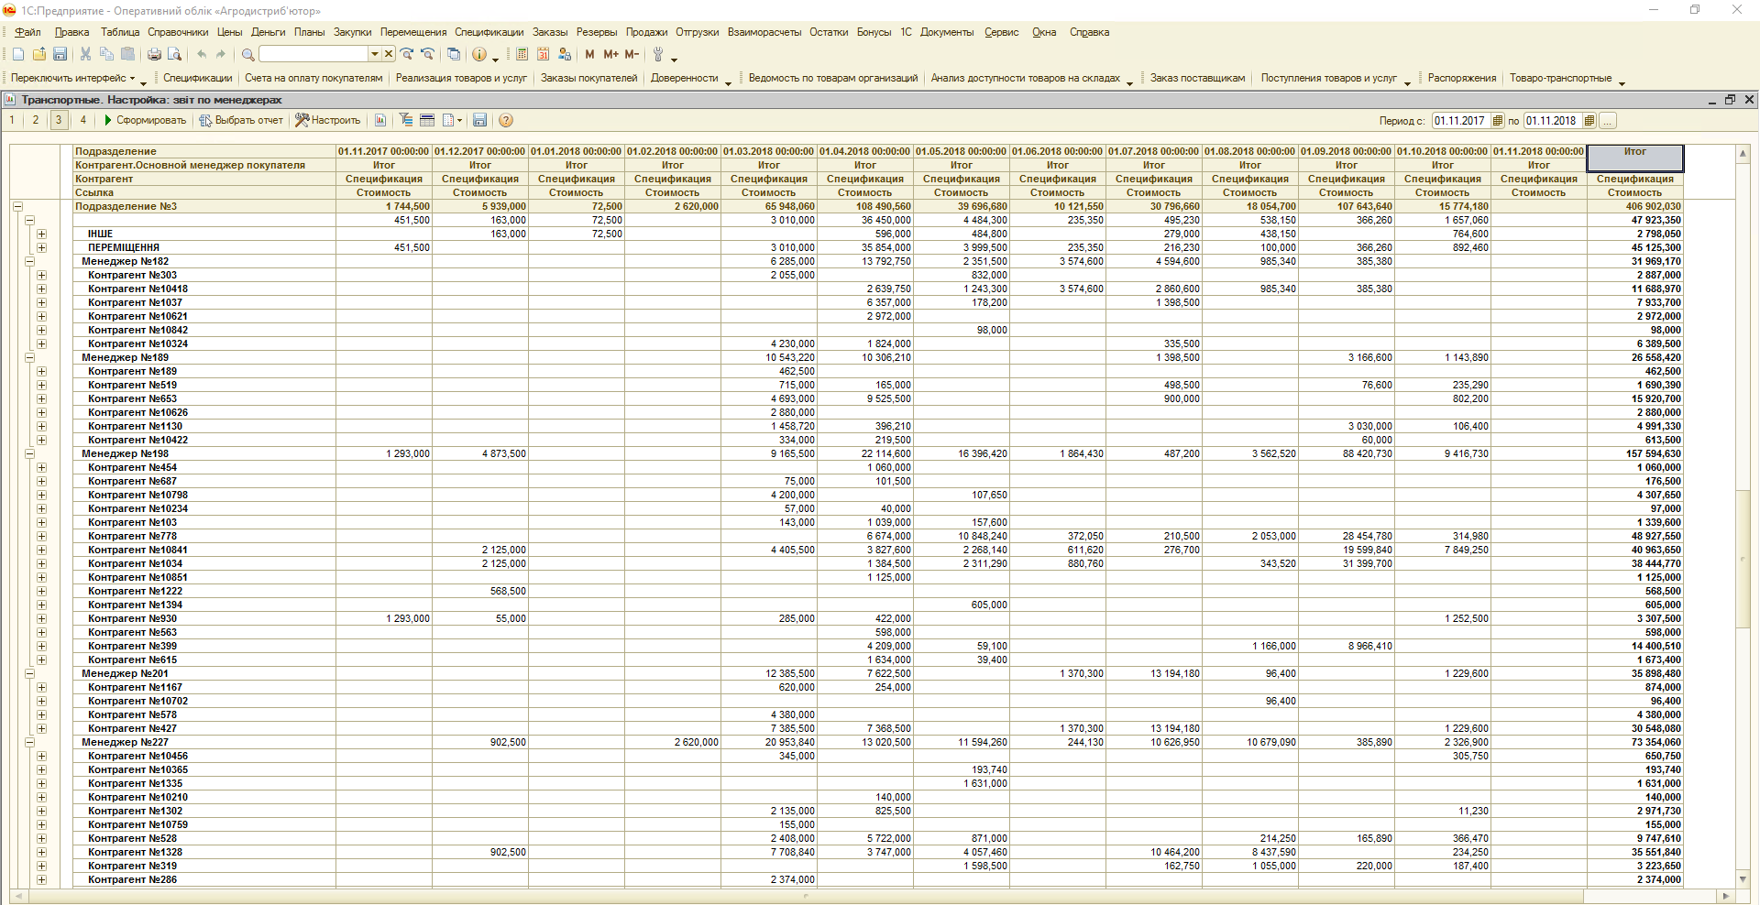Open the Calendar icon in main toolbar
The image size is (1760, 905).
tap(544, 55)
